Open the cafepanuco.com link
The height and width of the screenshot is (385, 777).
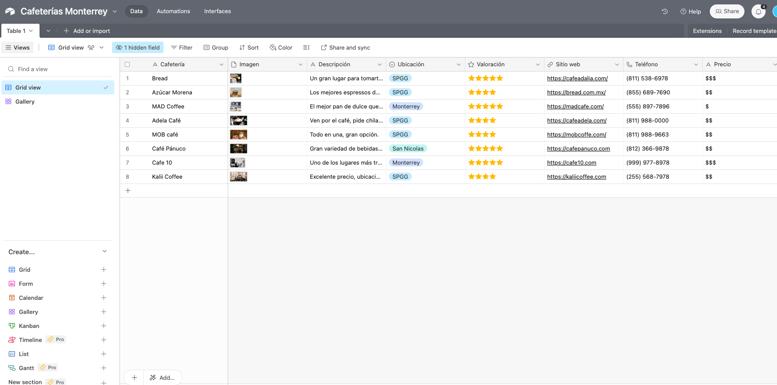click(578, 149)
